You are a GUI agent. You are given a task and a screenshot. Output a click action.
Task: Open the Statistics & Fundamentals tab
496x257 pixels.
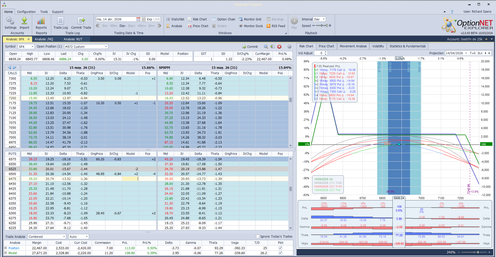[407, 46]
